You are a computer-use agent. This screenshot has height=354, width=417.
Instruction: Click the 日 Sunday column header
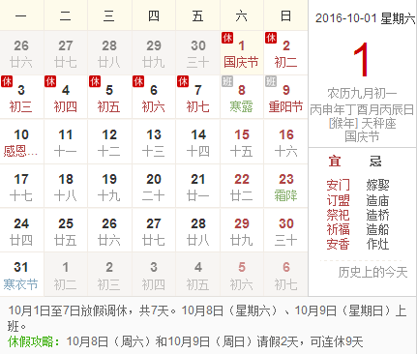pos(285,15)
